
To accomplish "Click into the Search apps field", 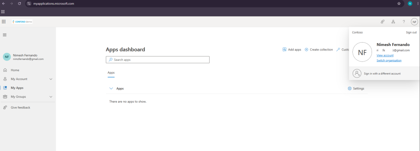I will coord(157,60).
